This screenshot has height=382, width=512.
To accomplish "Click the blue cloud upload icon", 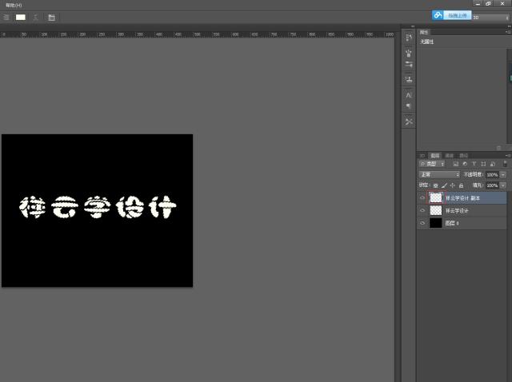I will [x=438, y=15].
